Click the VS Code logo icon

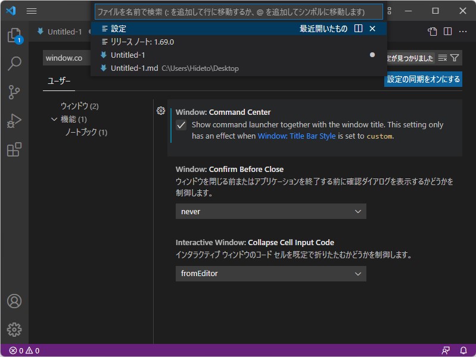[11, 11]
